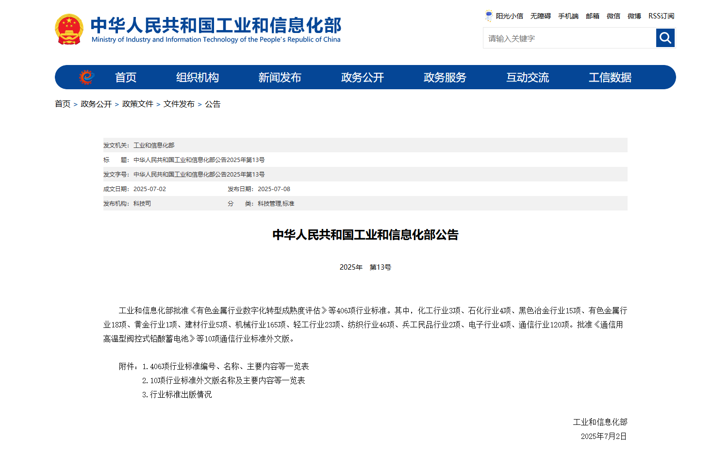
Task: Open the 组织机构 menu
Action: pos(198,78)
